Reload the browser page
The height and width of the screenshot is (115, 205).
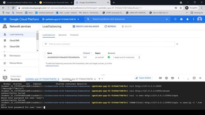(x=13, y=8)
